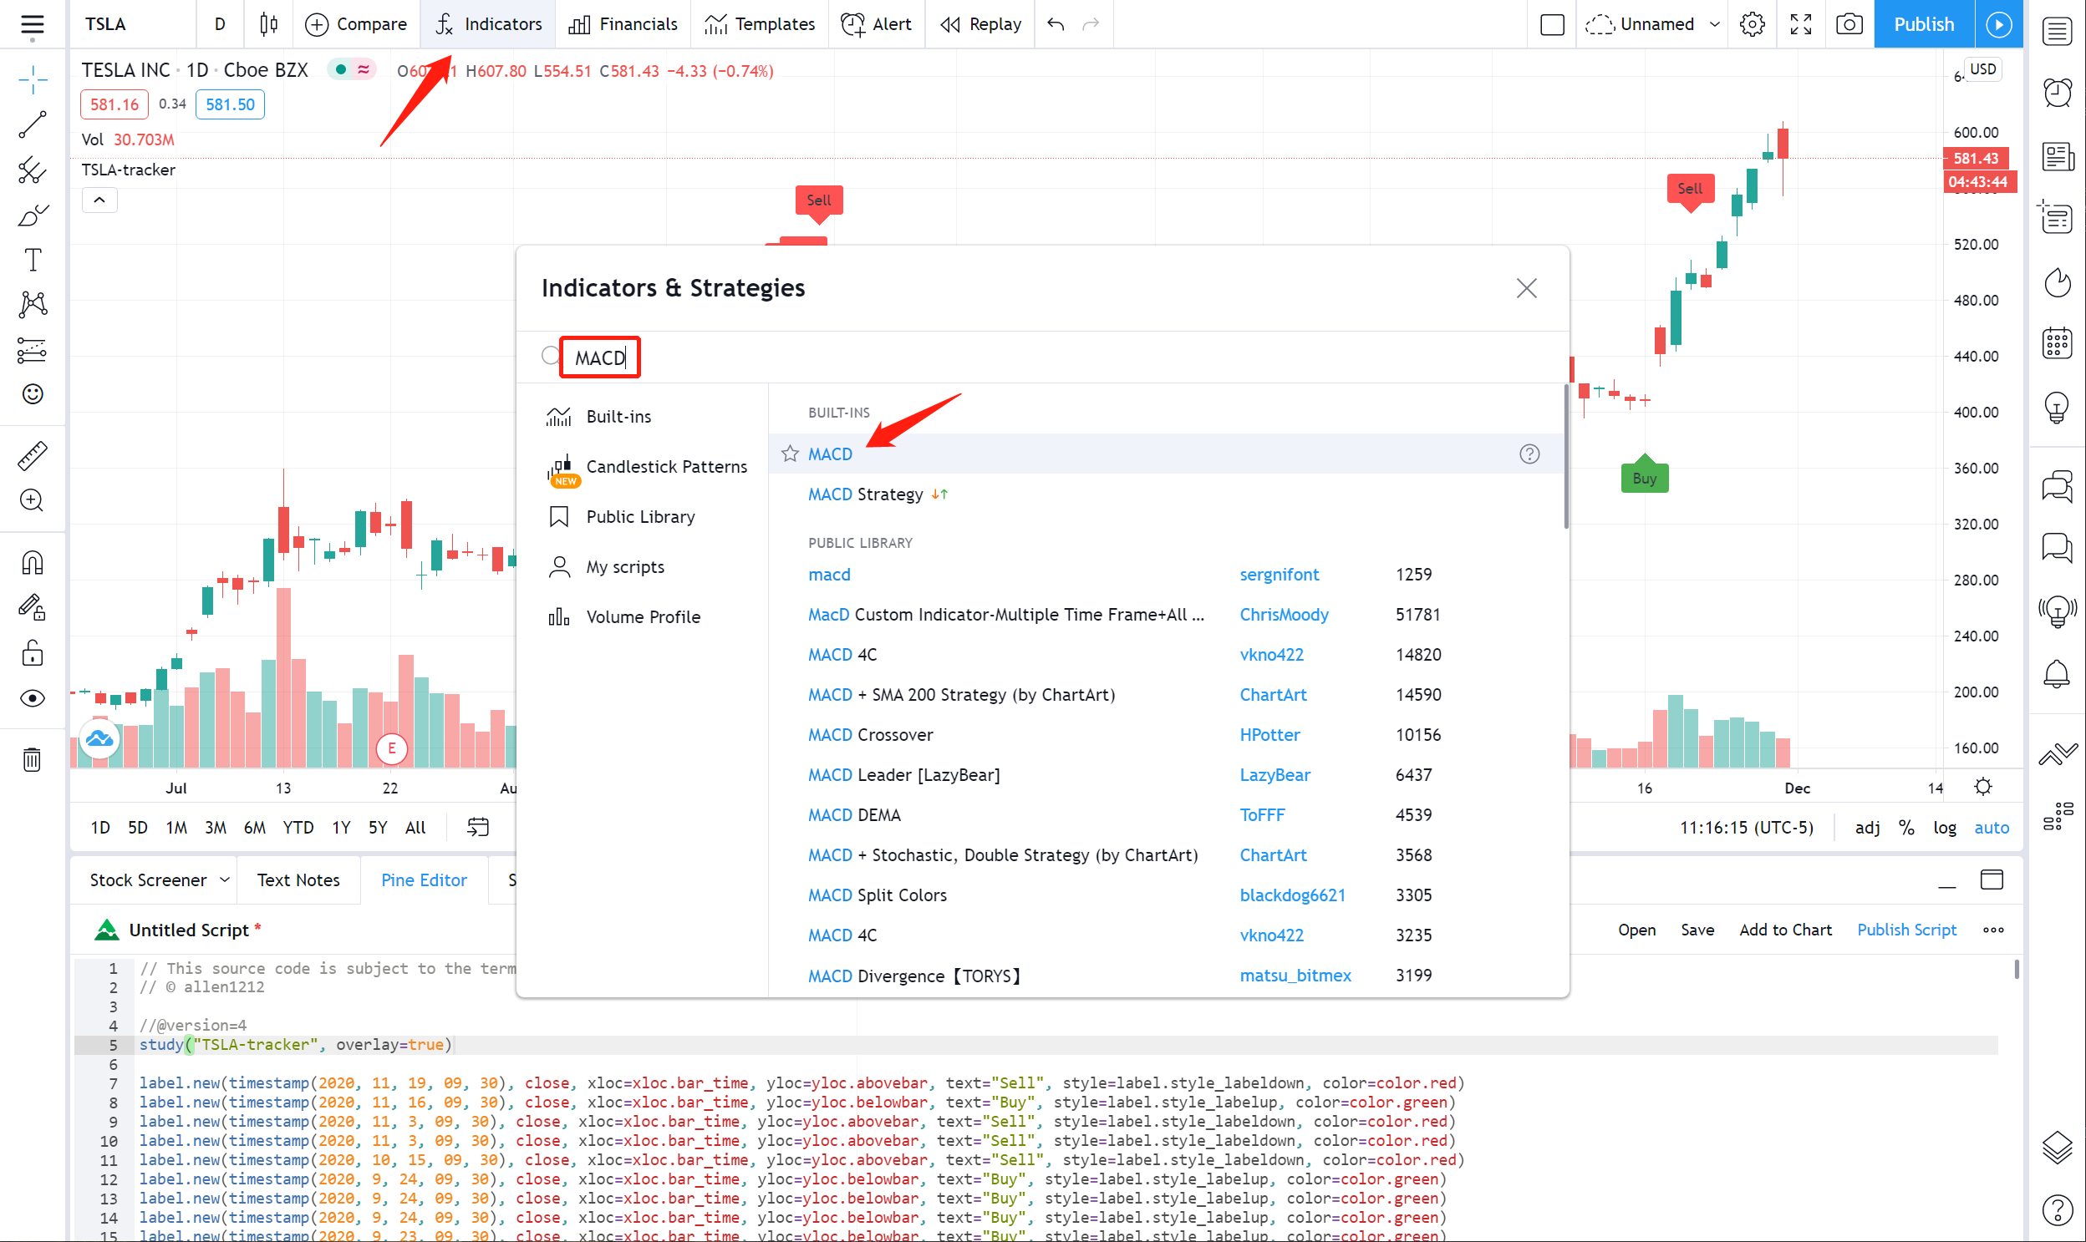
Task: Click Add to Chart button
Action: (1784, 930)
